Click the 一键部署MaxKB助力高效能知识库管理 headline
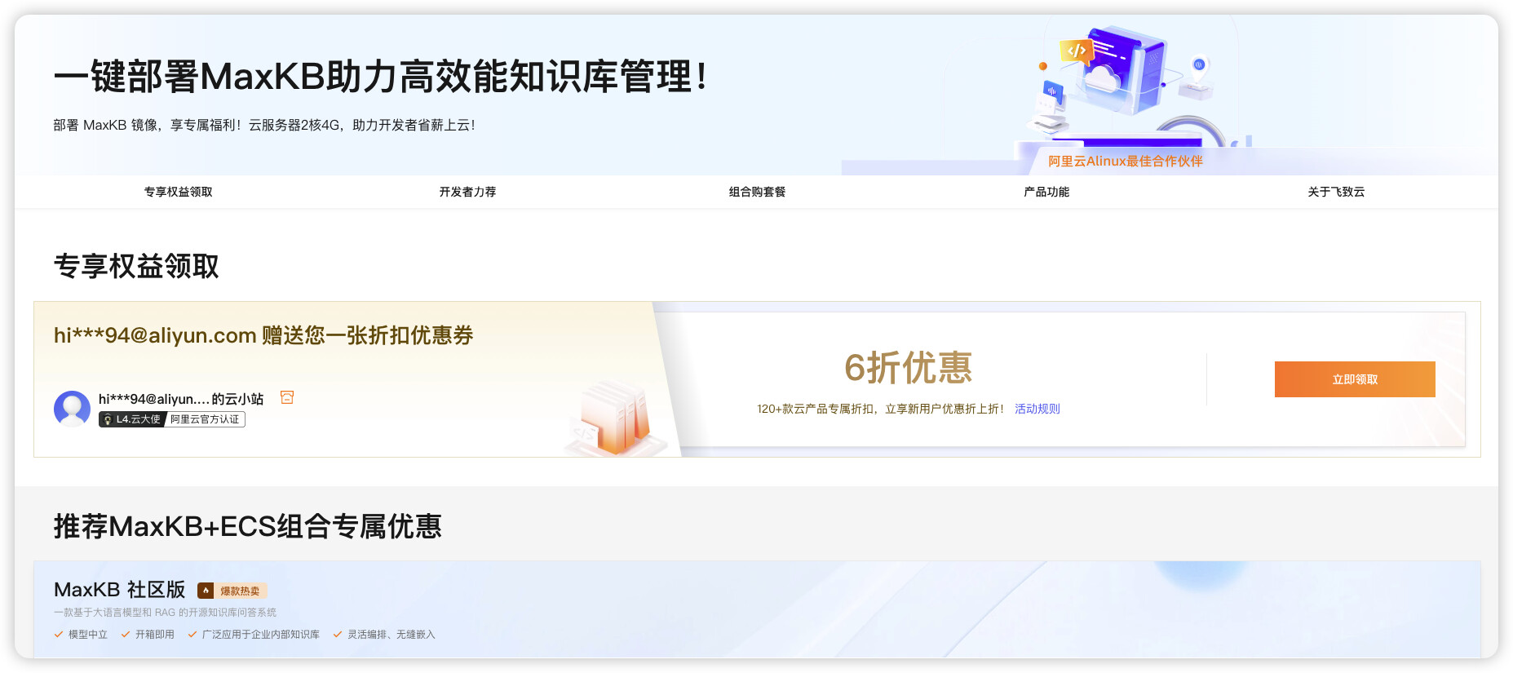This screenshot has height=673, width=1513. click(x=380, y=77)
